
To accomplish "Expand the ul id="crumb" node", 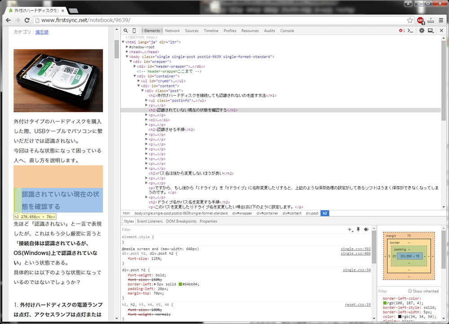I will [139, 81].
